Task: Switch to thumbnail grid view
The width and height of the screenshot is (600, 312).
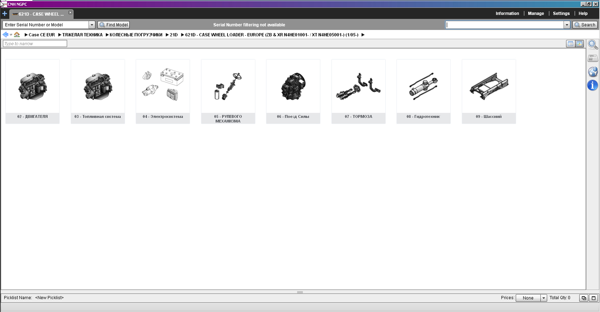Action: (579, 44)
